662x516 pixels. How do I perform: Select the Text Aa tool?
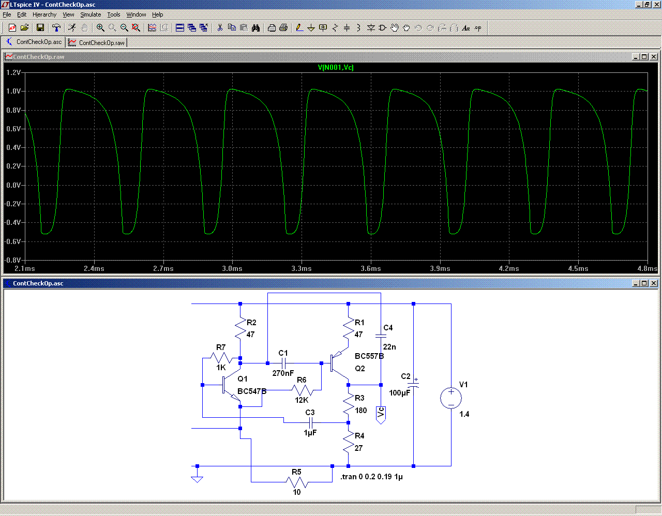coord(466,28)
